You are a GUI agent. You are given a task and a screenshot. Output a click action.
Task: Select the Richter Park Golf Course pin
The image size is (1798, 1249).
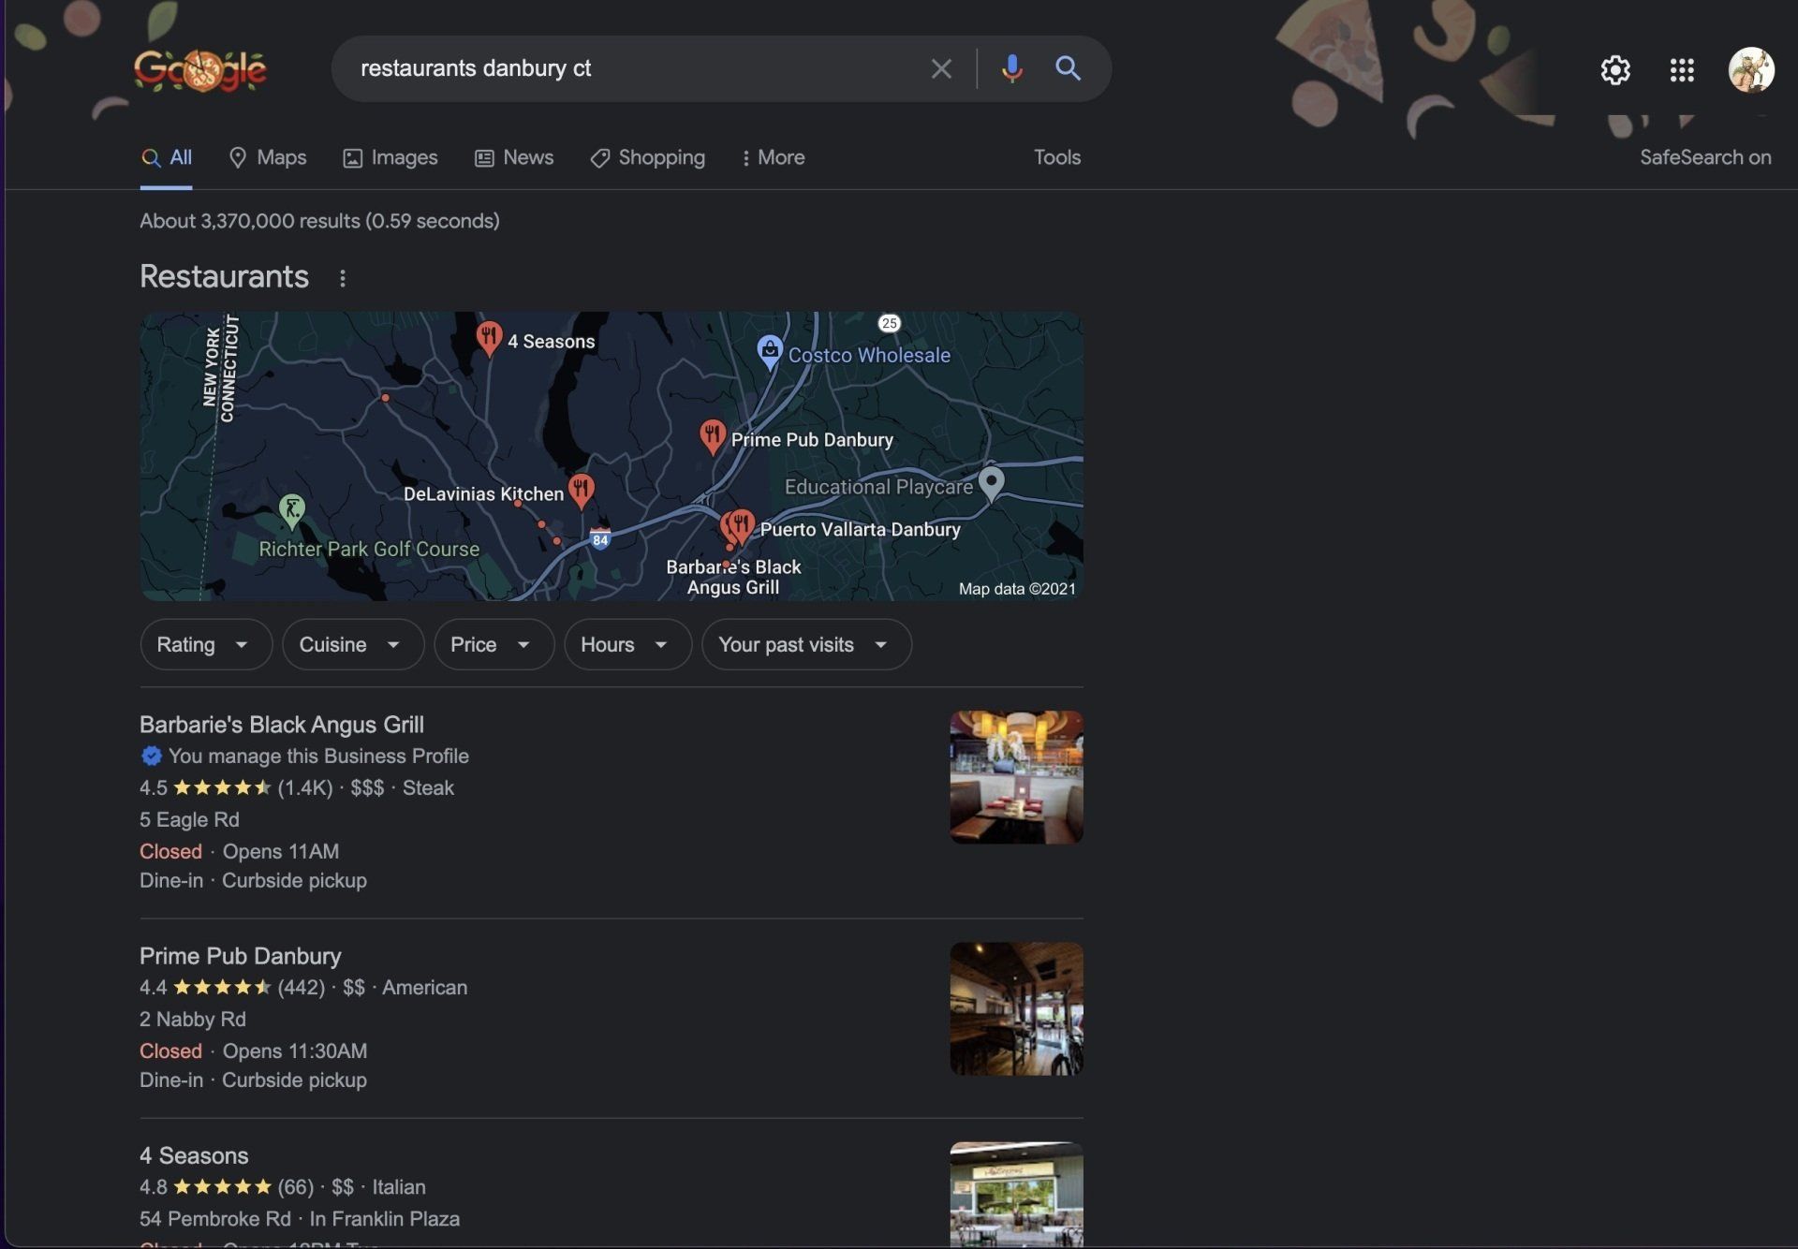pyautogui.click(x=292, y=510)
